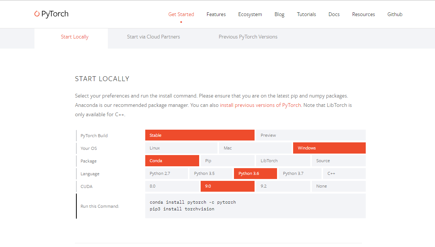Screen dimensions: 435x247
Task: Open the Tutorials nav item
Action: (x=306, y=15)
